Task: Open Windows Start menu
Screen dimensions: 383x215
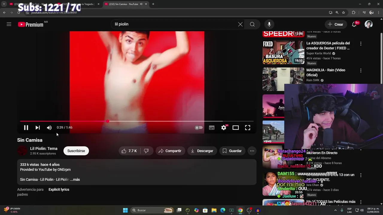Action: coord(125,210)
